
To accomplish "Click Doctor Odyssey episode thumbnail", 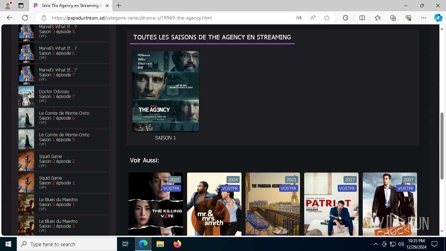I will point(26,96).
